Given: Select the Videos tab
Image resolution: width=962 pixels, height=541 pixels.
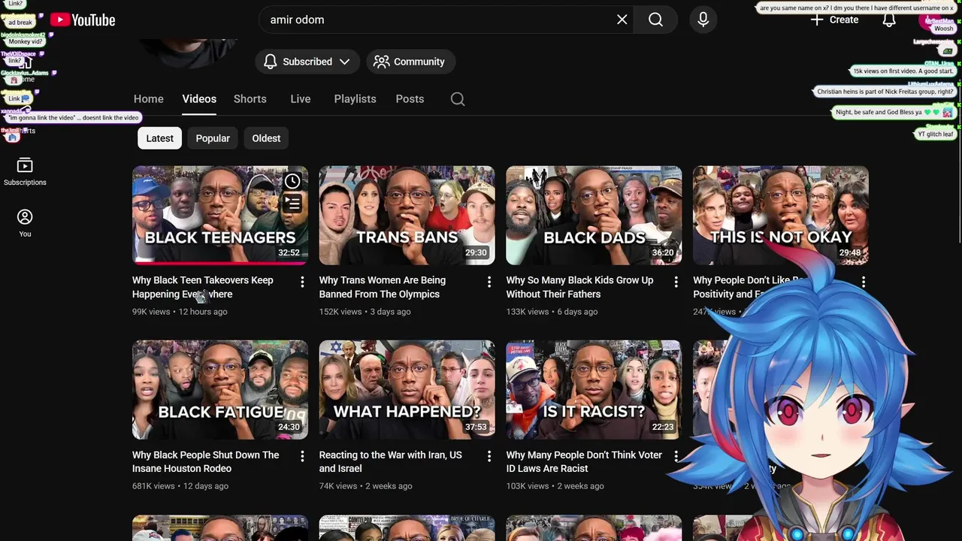Looking at the screenshot, I should point(199,99).
